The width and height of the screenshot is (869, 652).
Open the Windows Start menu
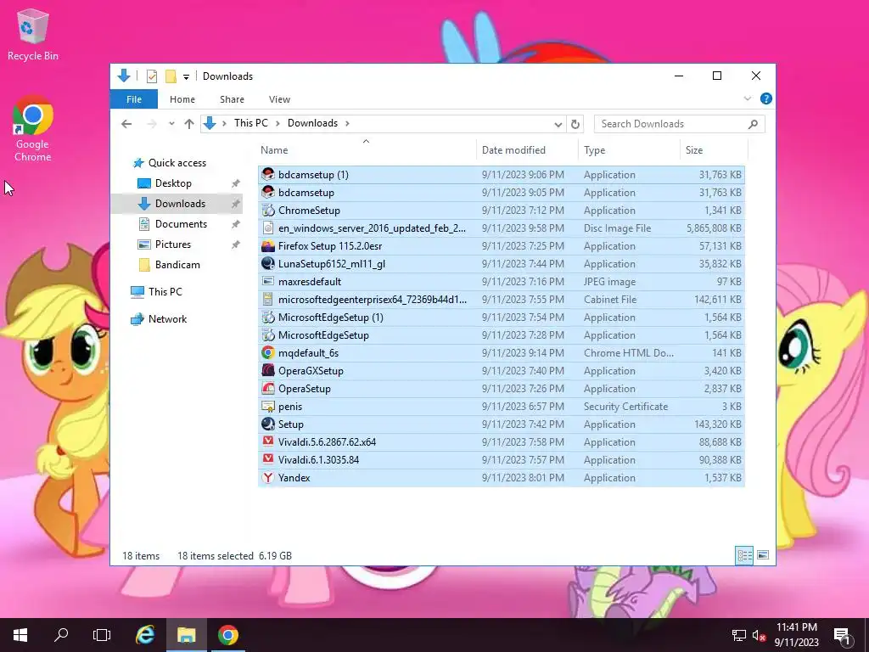pos(20,635)
